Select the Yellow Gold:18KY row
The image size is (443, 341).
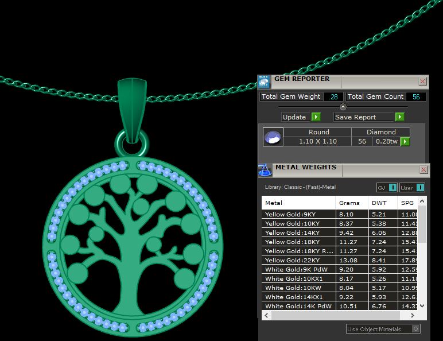click(340, 242)
